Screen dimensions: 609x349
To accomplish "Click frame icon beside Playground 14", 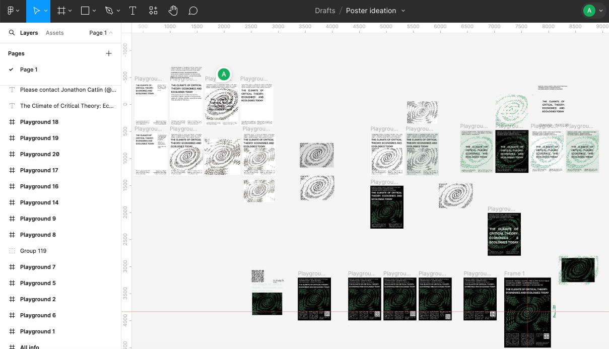I will (12, 202).
